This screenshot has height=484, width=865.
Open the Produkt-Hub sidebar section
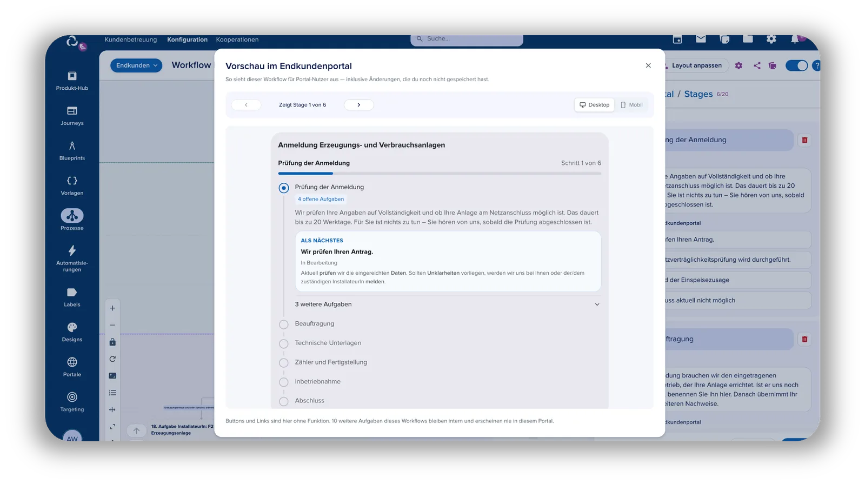[x=72, y=81]
